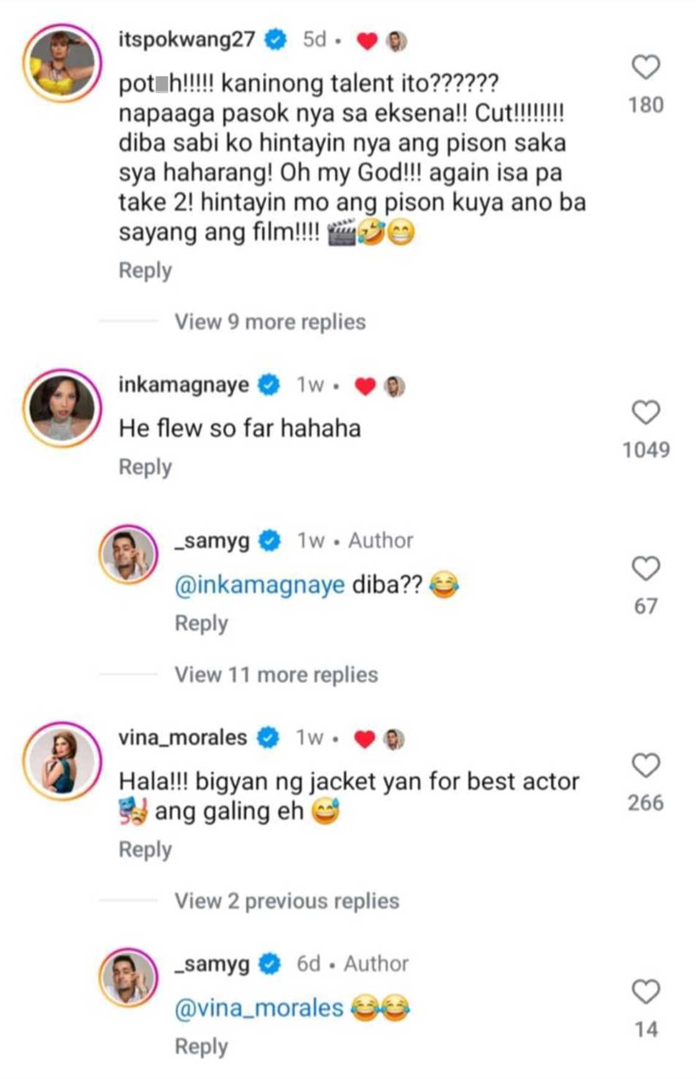The image size is (696, 1079).
Task: Show "View 2 previous replies"
Action: [x=286, y=901]
